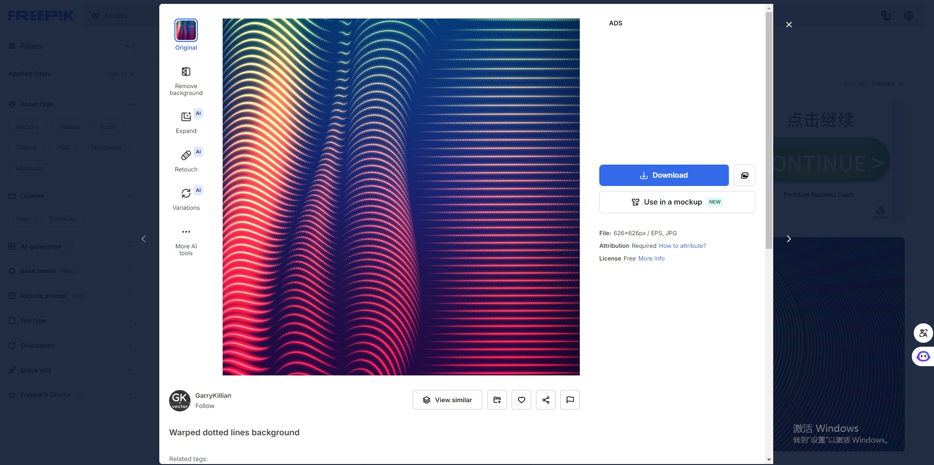Collapse the Asset type section

click(x=131, y=104)
